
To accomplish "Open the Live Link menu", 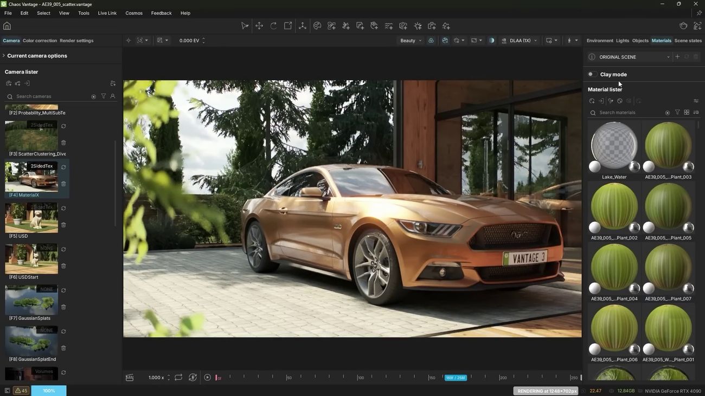I will point(107,13).
